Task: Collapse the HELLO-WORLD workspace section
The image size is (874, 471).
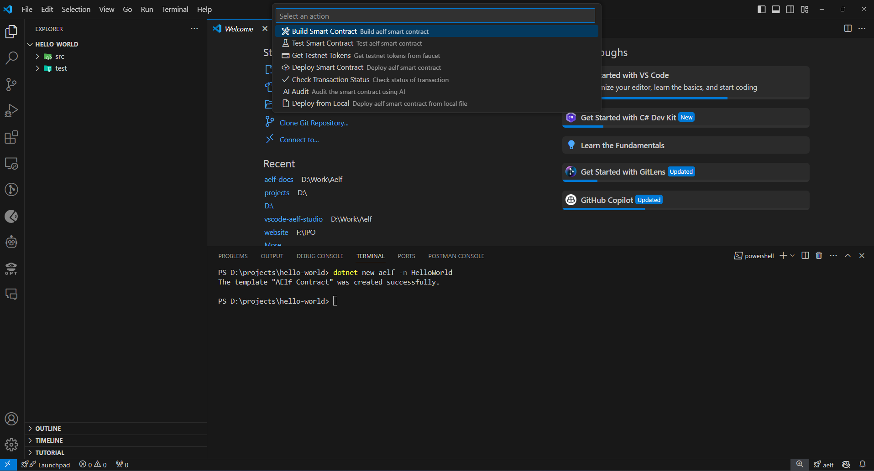Action: (x=116, y=44)
